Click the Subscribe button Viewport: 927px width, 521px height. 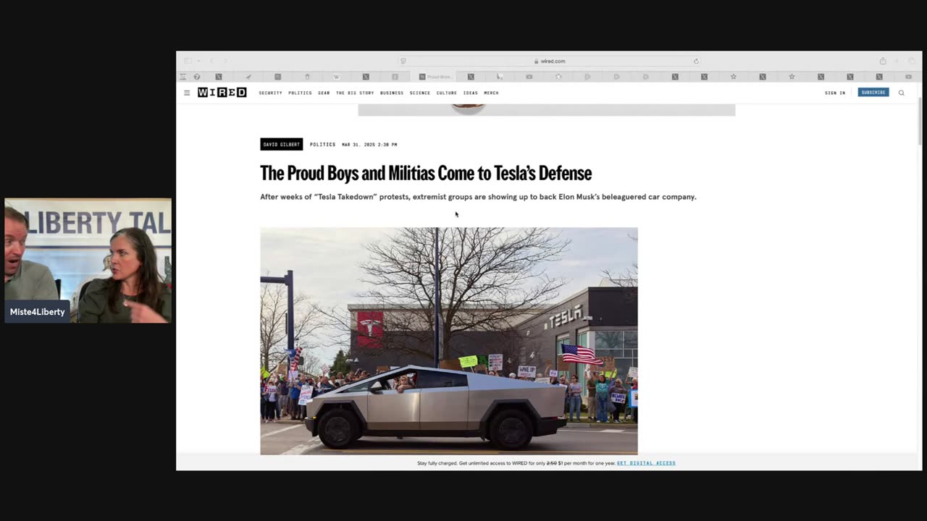pyautogui.click(x=873, y=93)
